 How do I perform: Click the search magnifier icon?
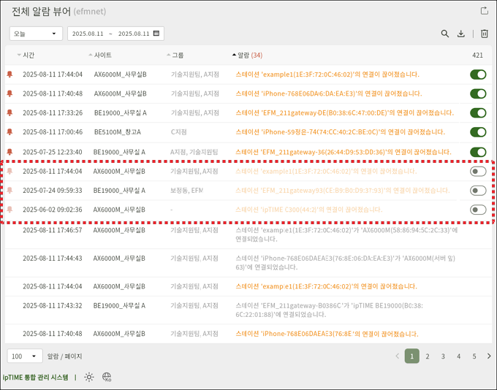coord(445,34)
